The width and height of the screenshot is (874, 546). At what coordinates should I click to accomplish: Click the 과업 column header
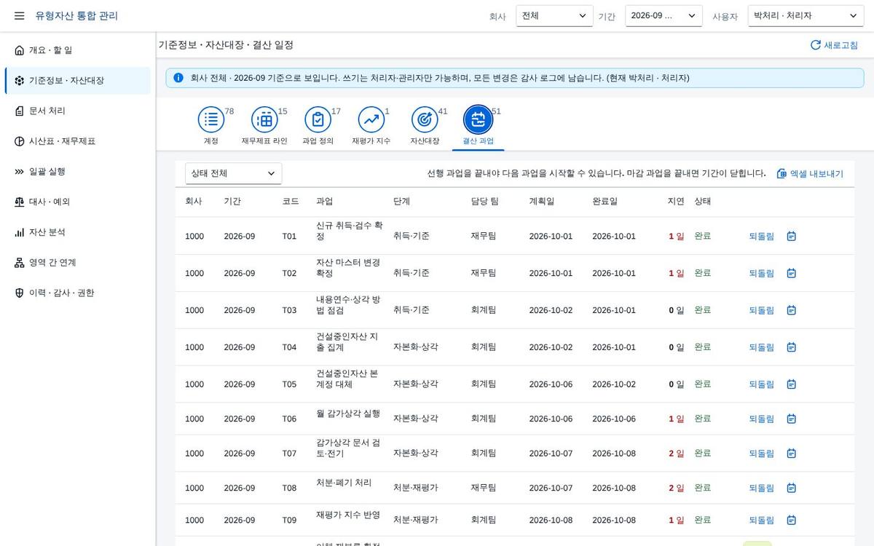[324, 202]
